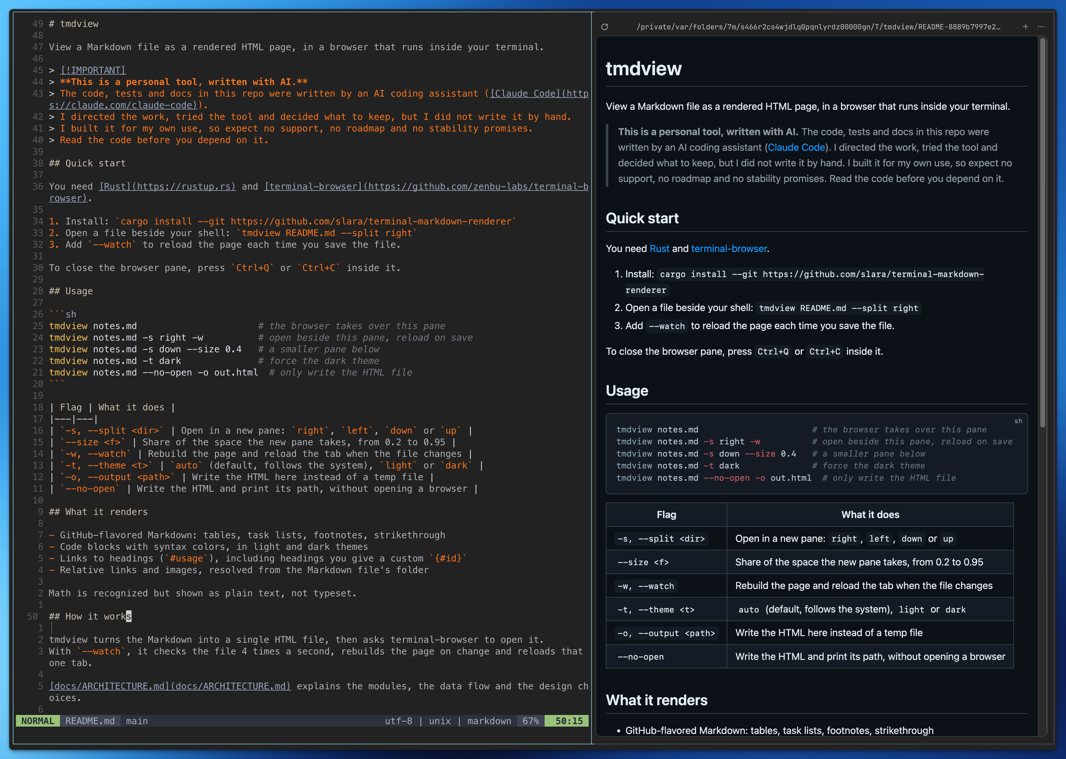Reload the browser pane page

604,27
